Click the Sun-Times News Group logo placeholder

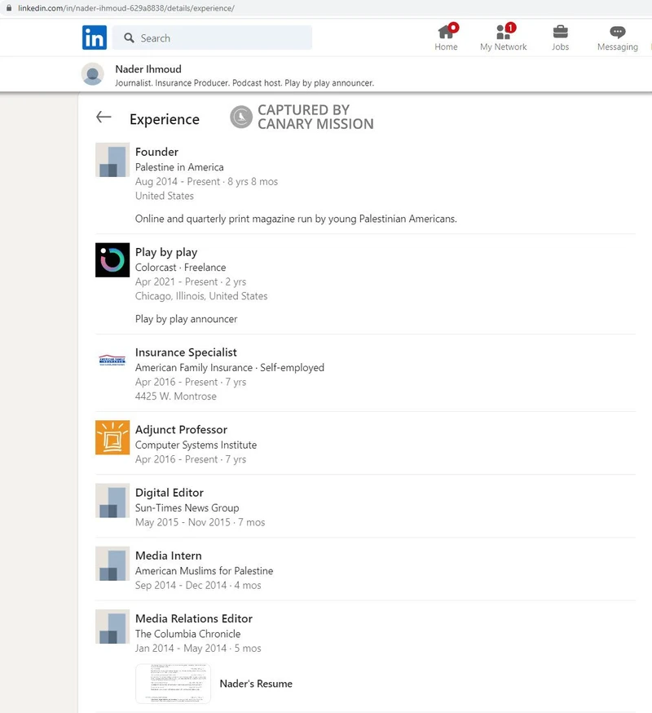point(112,500)
